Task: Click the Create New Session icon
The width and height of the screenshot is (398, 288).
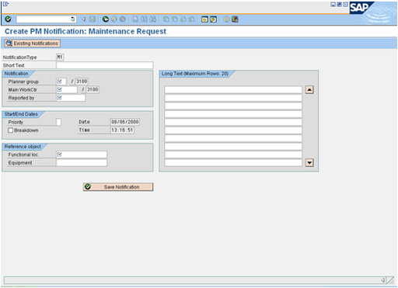Action: (x=204, y=19)
